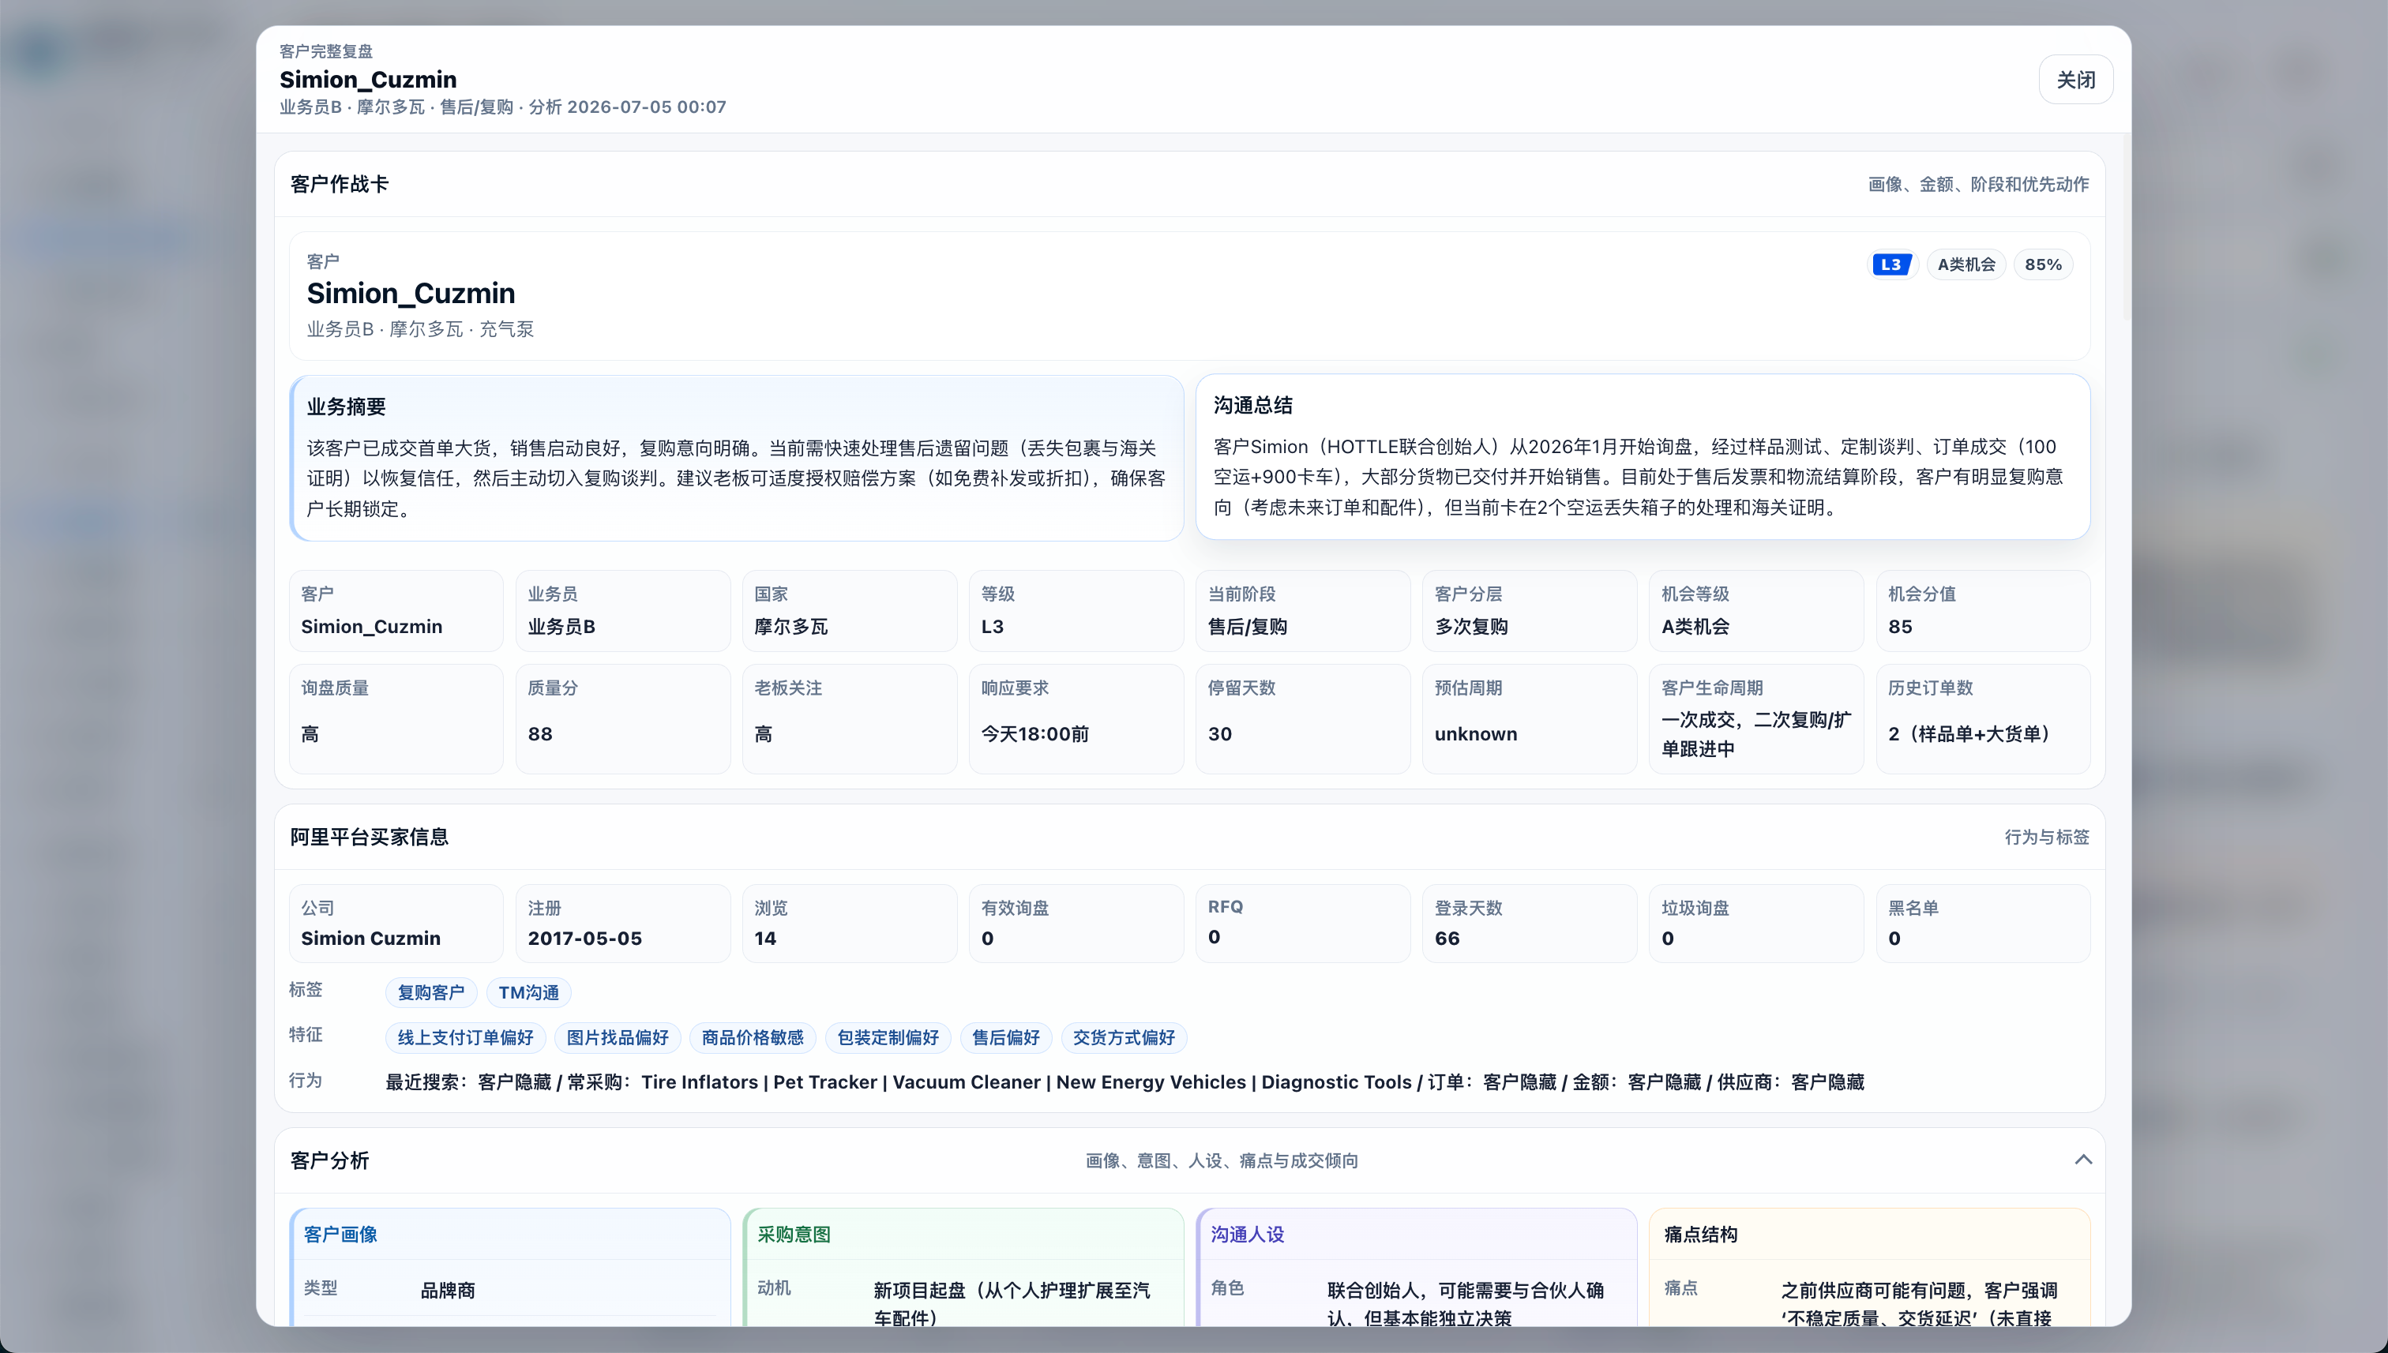Click 当前阶段 value 售后/复购

(x=1248, y=626)
